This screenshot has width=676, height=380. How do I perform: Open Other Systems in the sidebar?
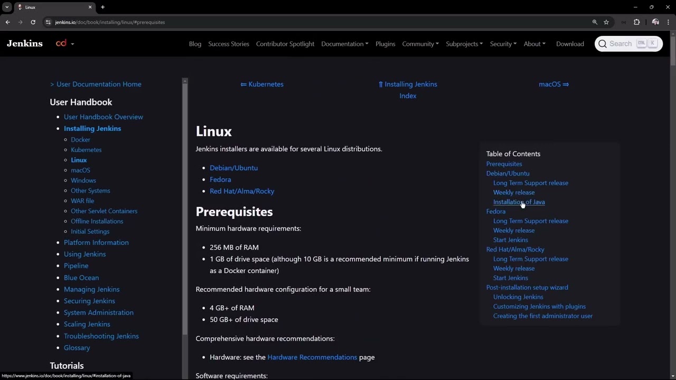click(x=90, y=191)
